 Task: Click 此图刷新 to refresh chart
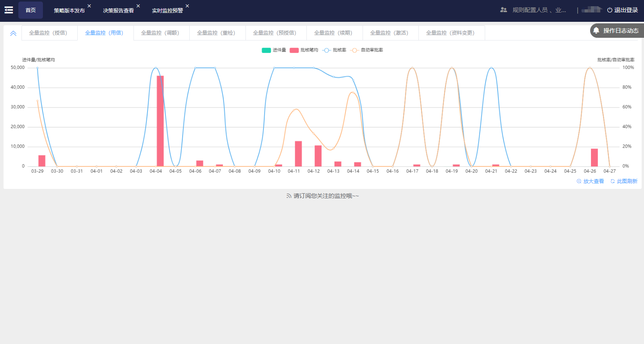pyautogui.click(x=624, y=182)
